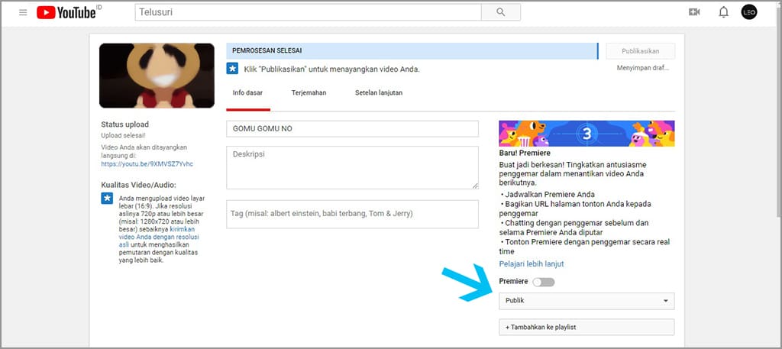Expand the Publik privacy dropdown
The height and width of the screenshot is (349, 782).
(586, 301)
